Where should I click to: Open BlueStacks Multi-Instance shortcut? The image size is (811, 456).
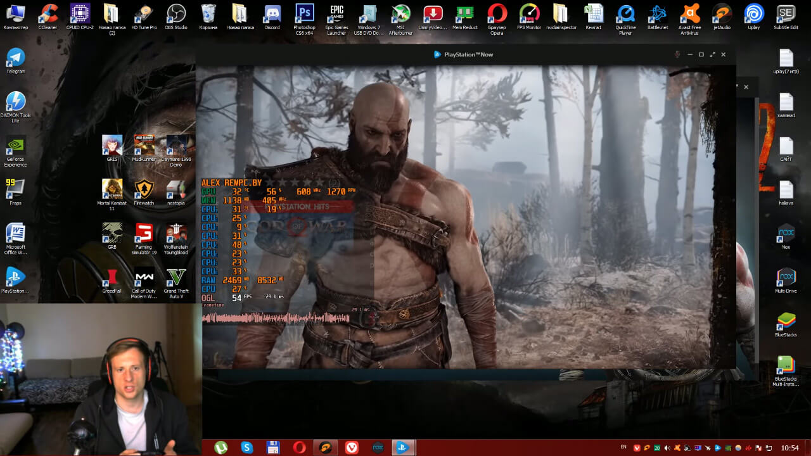coord(786,370)
